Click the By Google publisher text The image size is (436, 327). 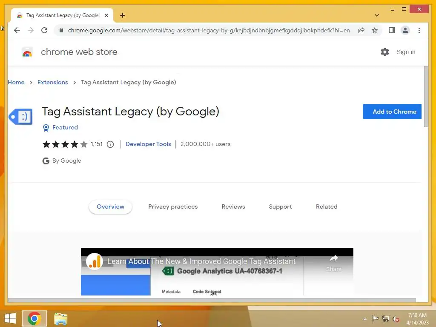[x=67, y=161]
